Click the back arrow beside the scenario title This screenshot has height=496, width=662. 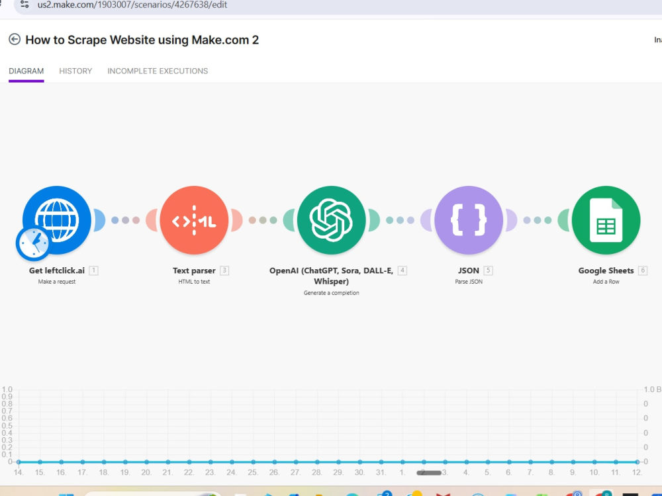tap(15, 39)
